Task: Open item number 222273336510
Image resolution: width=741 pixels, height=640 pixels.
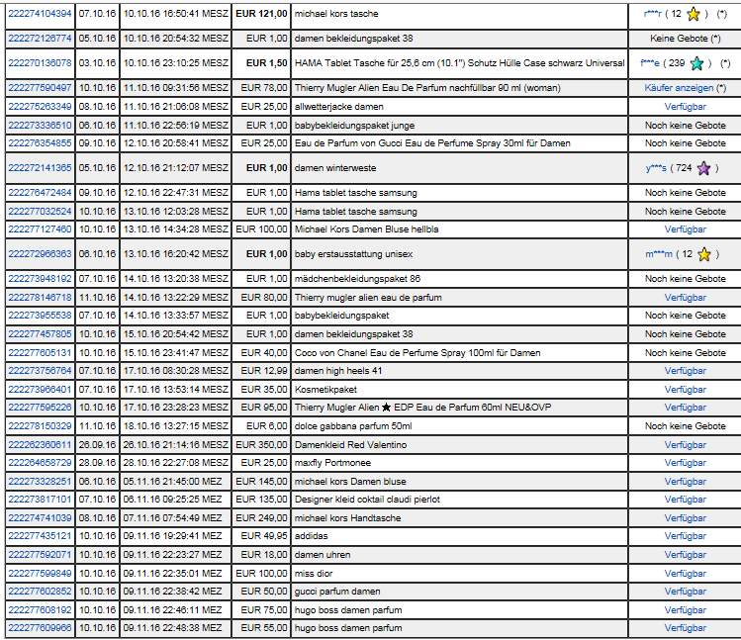Action: pos(40,126)
